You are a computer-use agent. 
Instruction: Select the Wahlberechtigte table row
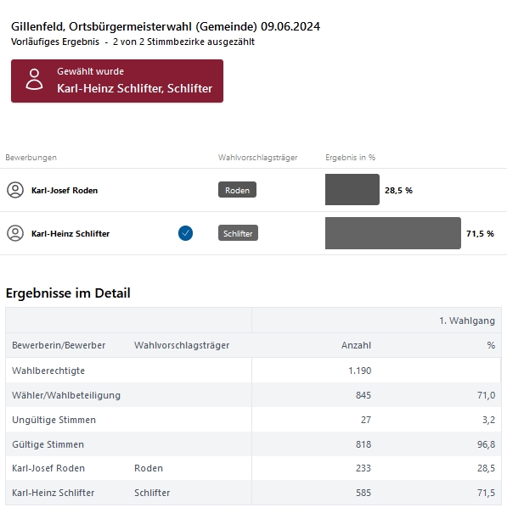pos(253,371)
